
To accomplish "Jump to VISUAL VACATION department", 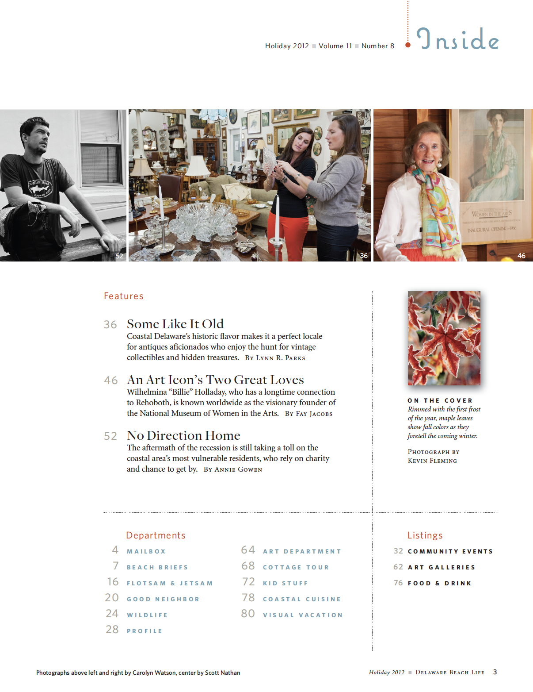I will (x=303, y=615).
